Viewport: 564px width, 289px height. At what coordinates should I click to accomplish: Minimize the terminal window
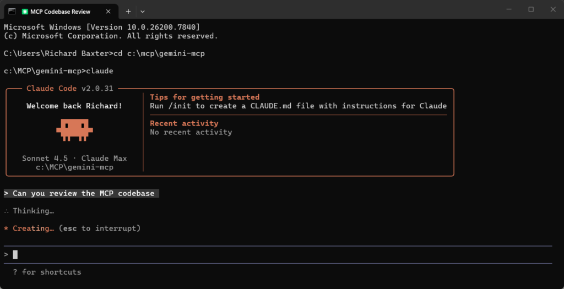point(506,10)
